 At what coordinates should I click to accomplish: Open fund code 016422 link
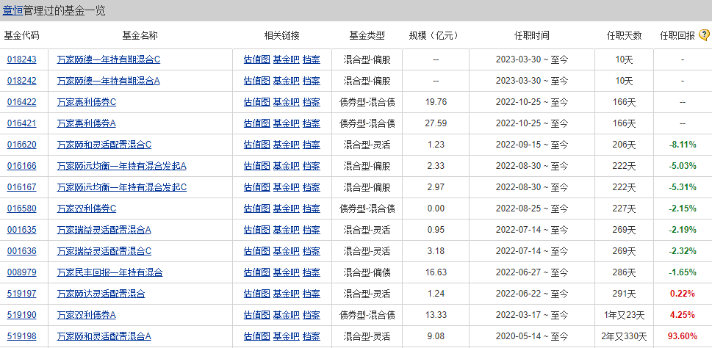pyautogui.click(x=22, y=102)
